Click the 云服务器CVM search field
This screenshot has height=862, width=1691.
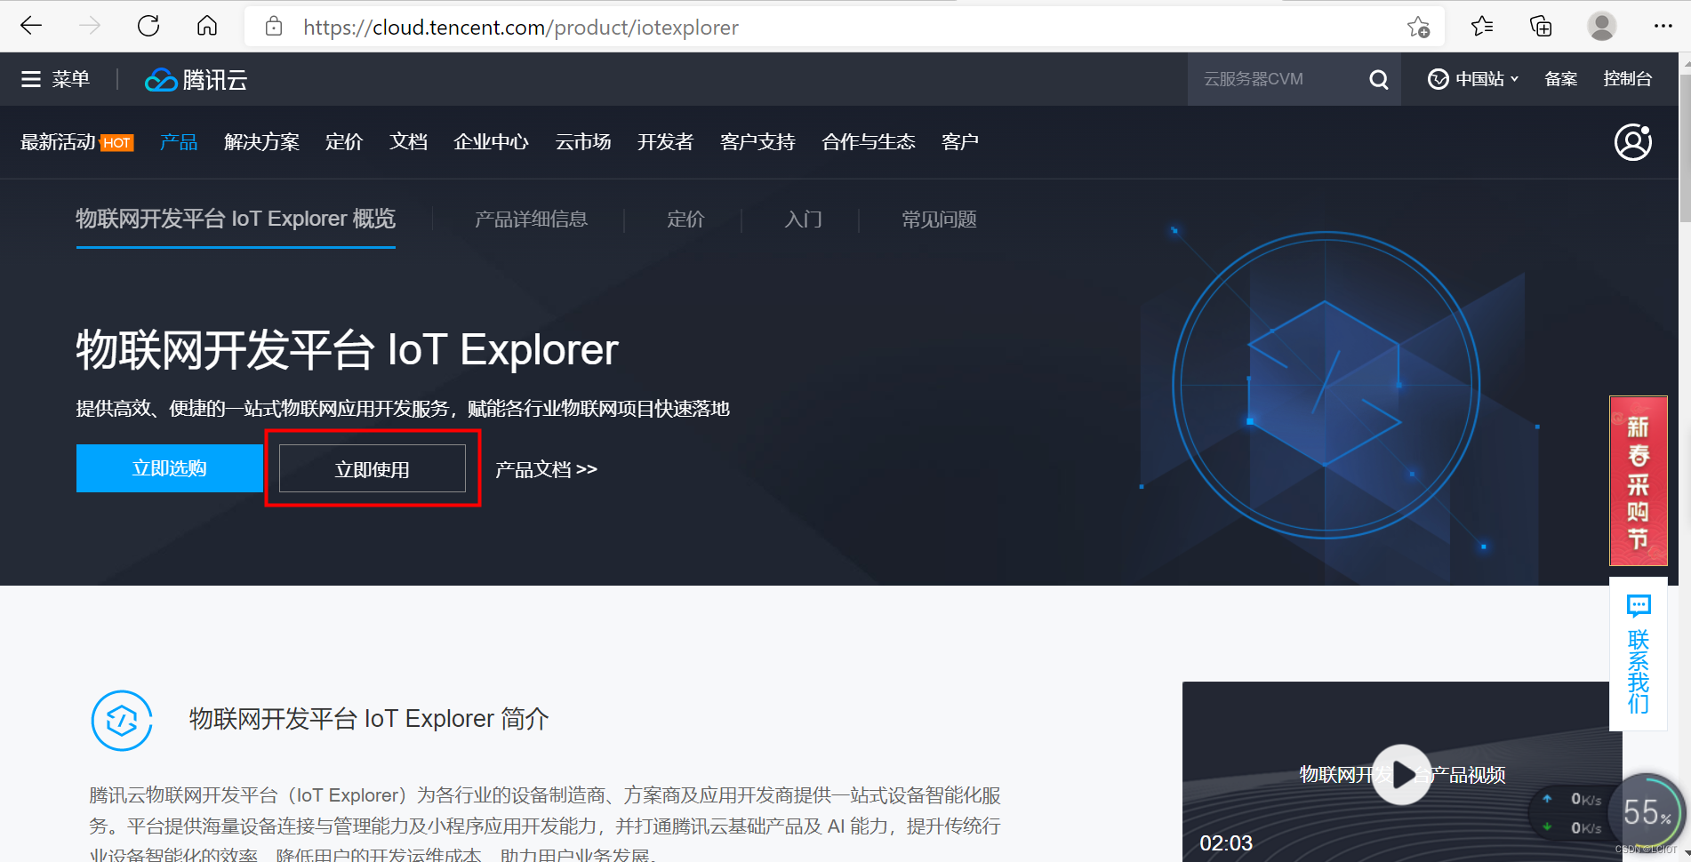(1276, 79)
